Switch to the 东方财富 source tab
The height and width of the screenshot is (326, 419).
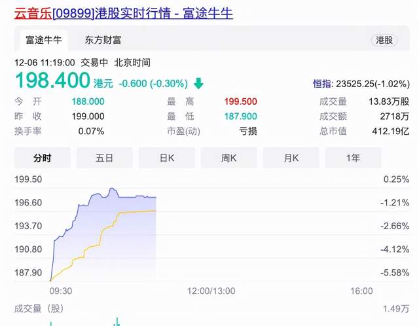[103, 40]
